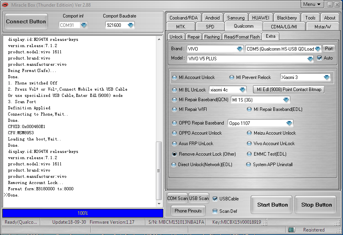The width and height of the screenshot is (343, 235).
Task: Select EMMC Test(EDL) option
Action: tap(249, 154)
